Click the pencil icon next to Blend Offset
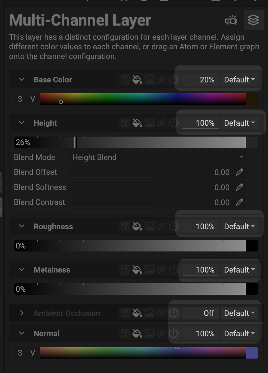The width and height of the screenshot is (268, 373). (x=239, y=172)
